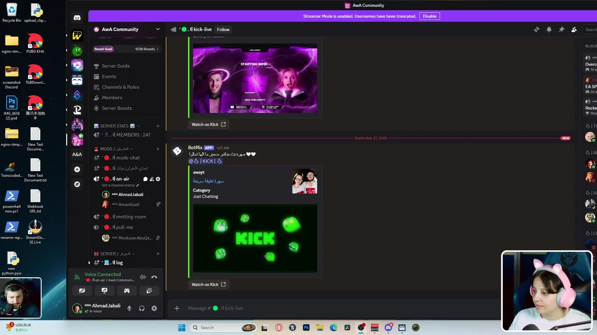Screen dimensions: 597x335
Task: Edit channel status pencil icon
Action: click(137, 185)
